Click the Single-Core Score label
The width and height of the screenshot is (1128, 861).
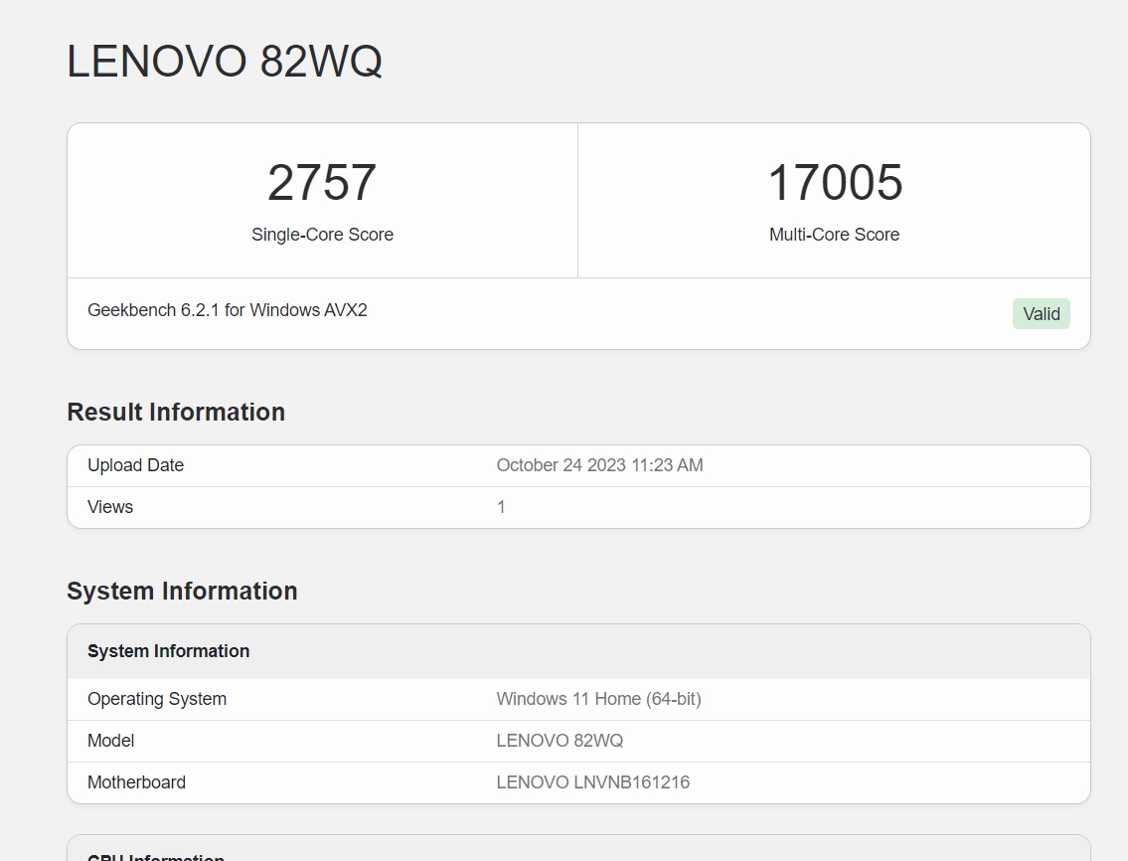tap(322, 235)
